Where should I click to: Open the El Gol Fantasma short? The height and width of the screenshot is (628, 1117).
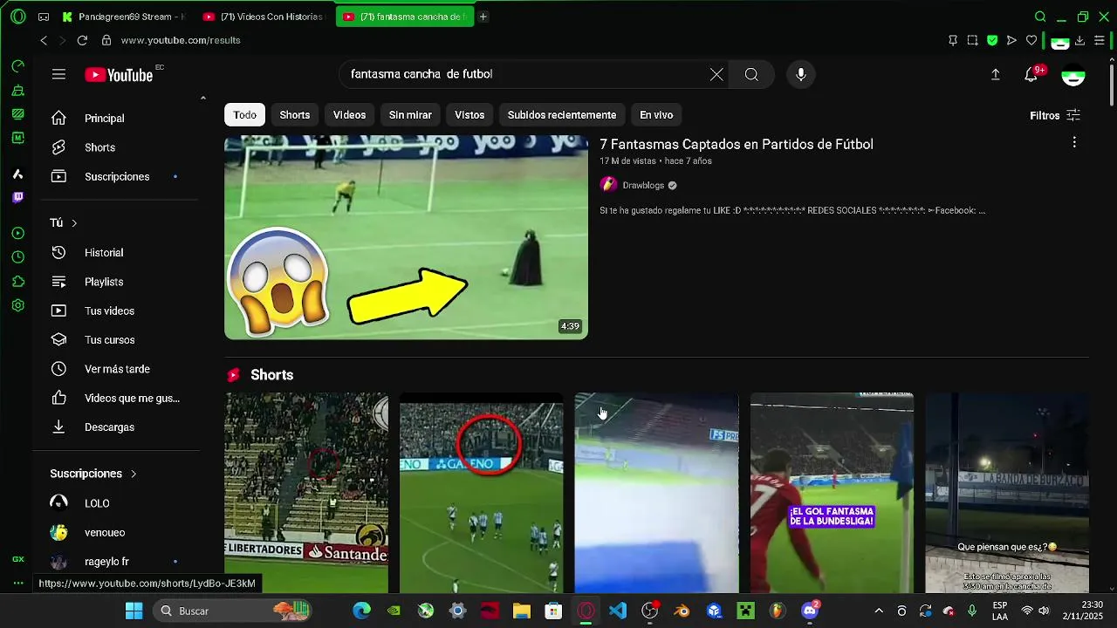coord(832,493)
